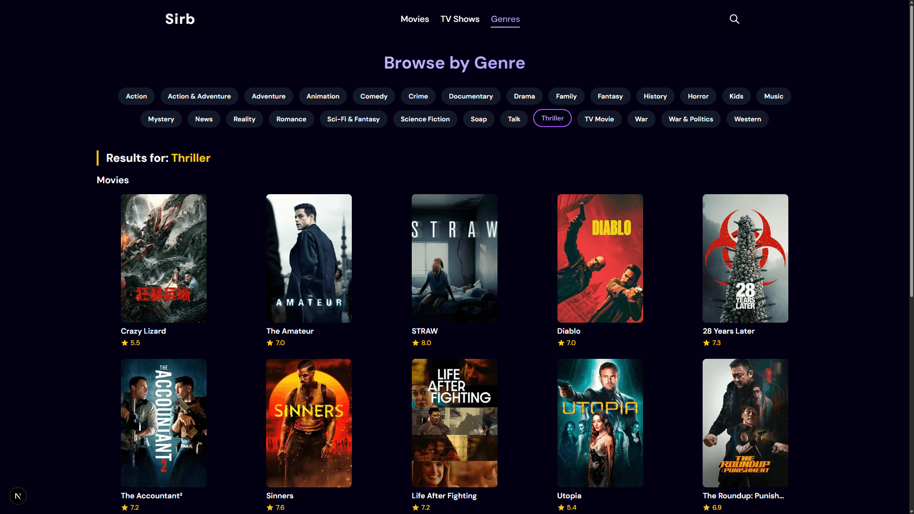Select the Music genre

click(x=774, y=96)
